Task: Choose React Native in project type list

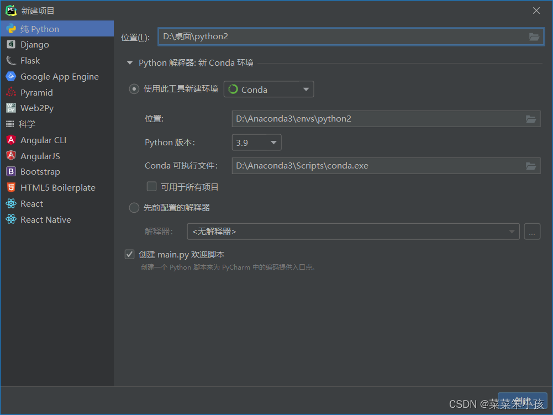Action: 57,219
